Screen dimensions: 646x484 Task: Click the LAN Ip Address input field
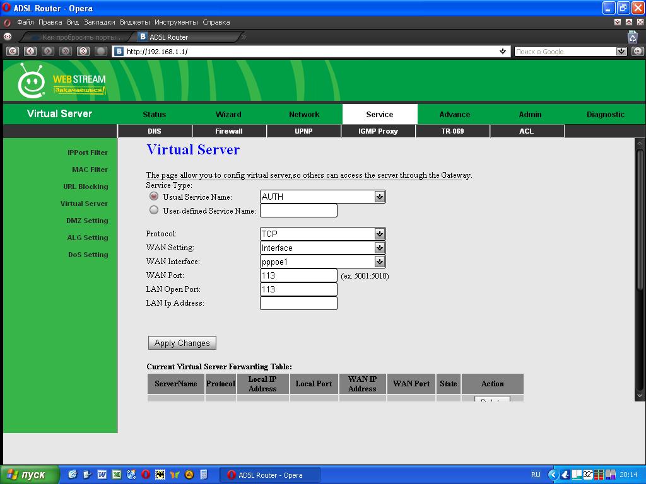[x=298, y=303]
